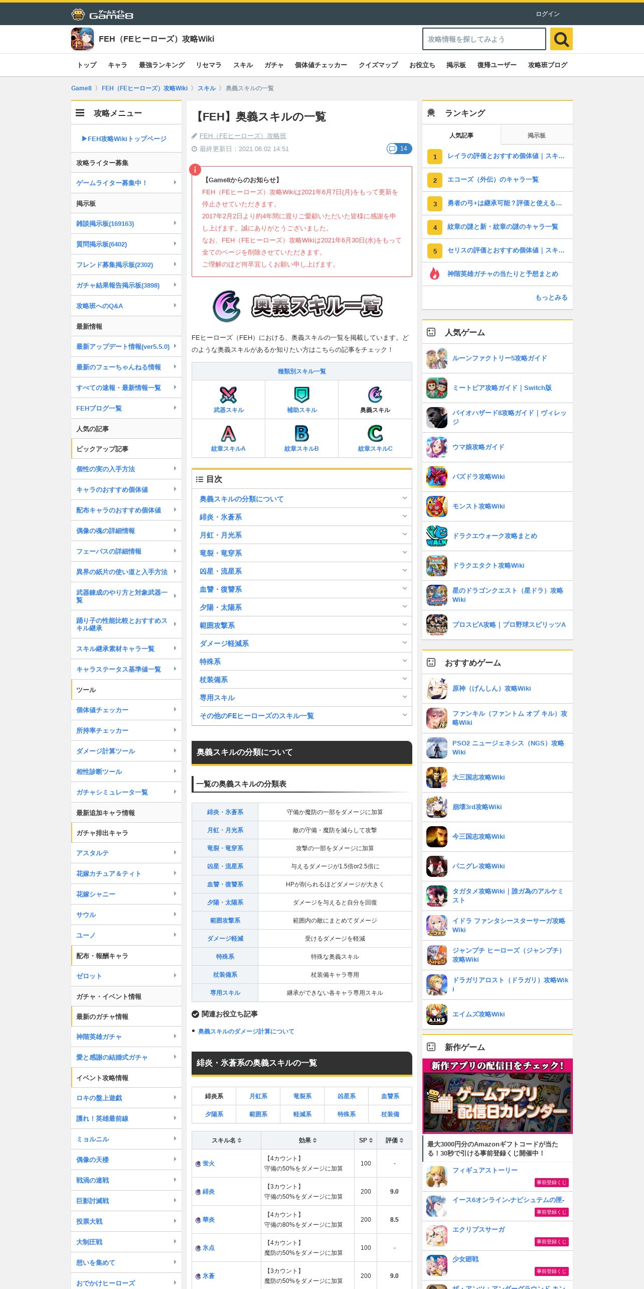Image resolution: width=644 pixels, height=1289 pixels.
Task: Open the FEH攻略Wikiトップページ link
Action: click(x=124, y=139)
